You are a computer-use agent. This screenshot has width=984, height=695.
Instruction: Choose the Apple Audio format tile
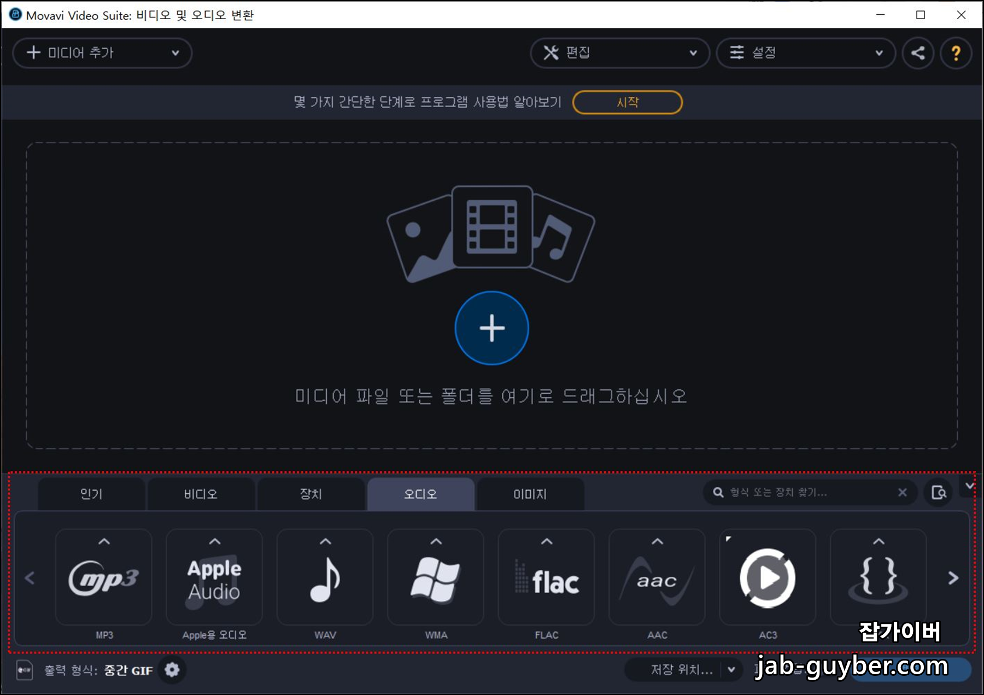(x=214, y=577)
